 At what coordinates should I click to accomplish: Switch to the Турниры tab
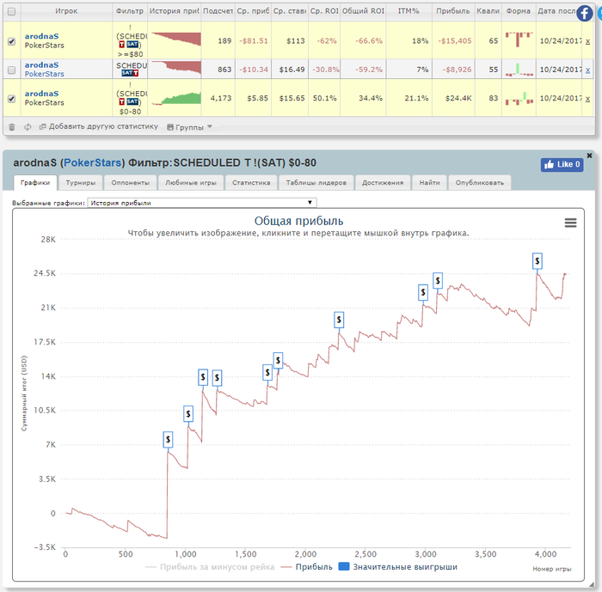[x=80, y=183]
